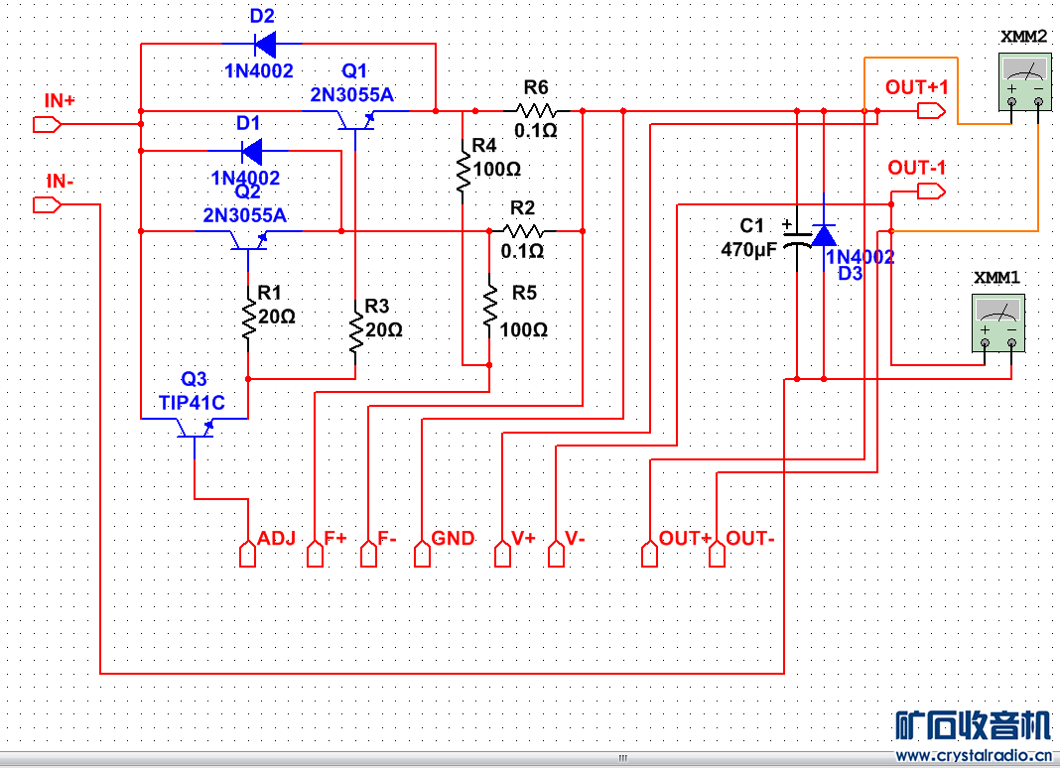This screenshot has height=768, width=1060.
Task: Select the IN+ input connector
Action: 48,124
